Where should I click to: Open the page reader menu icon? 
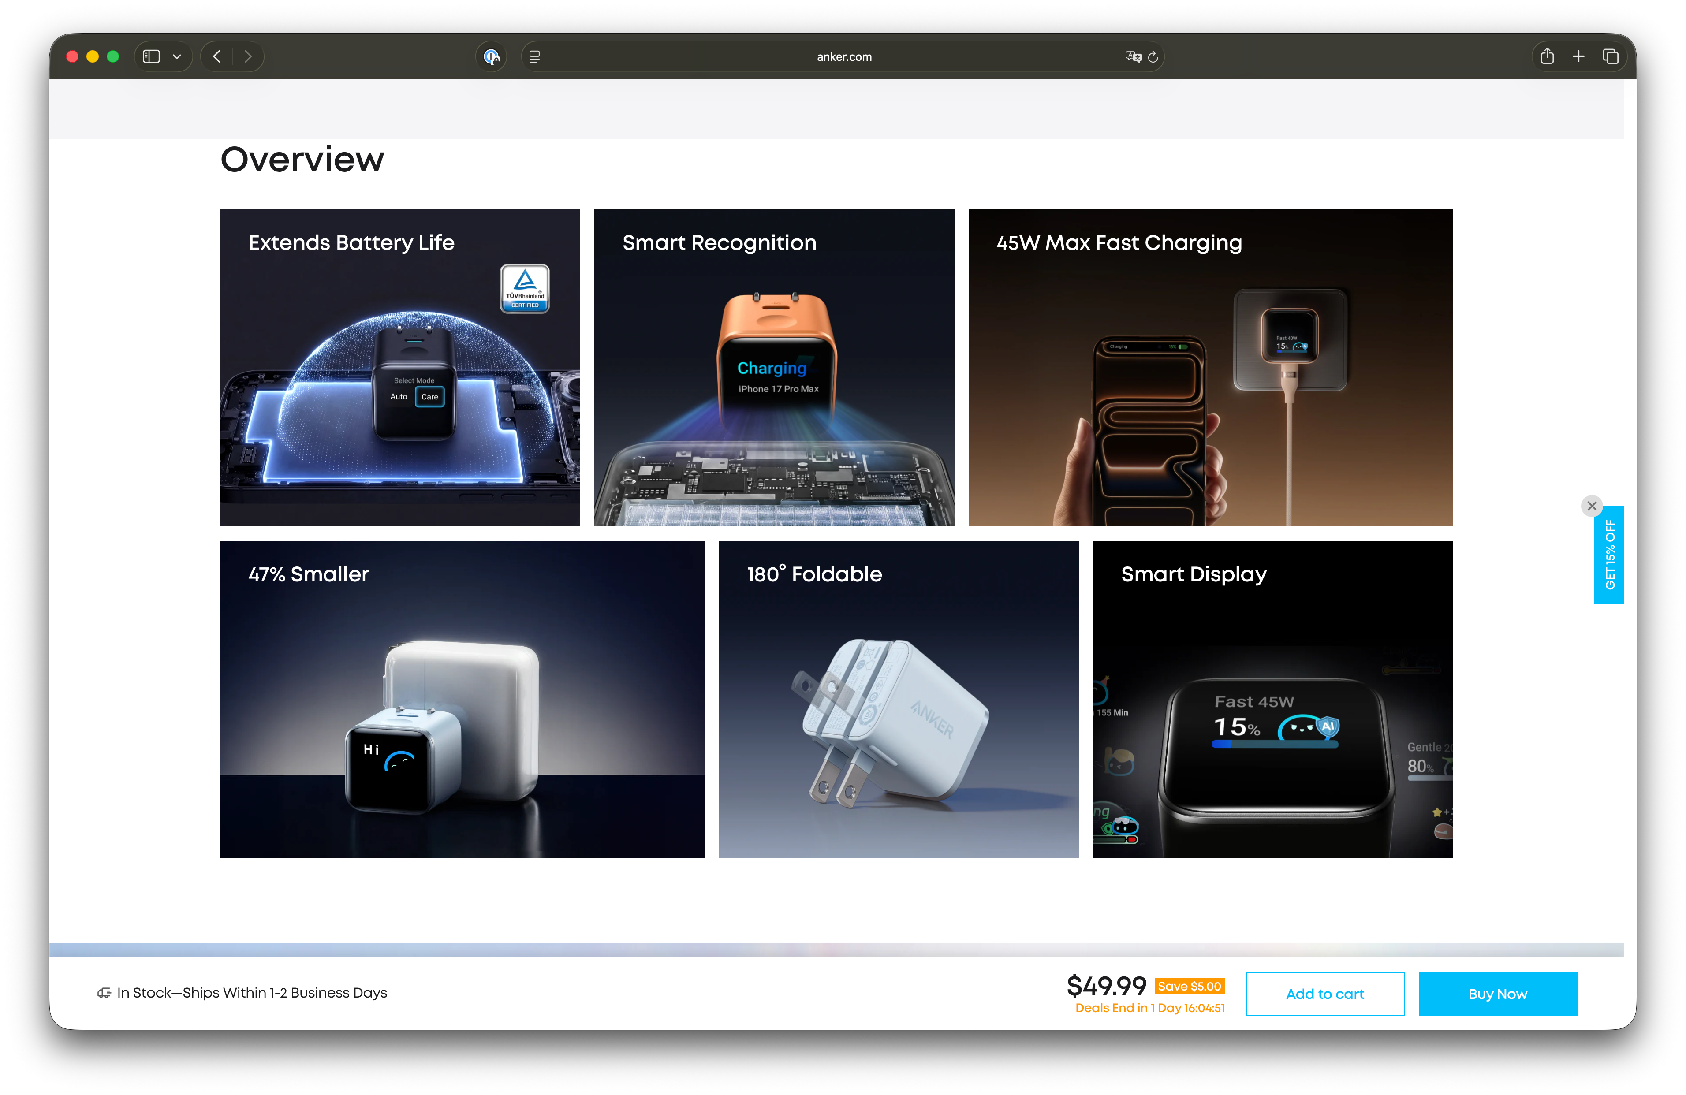[x=535, y=57]
